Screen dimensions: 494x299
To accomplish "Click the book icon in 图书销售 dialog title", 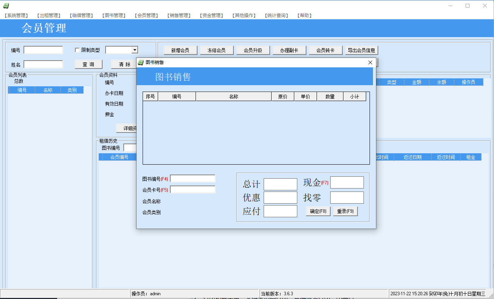I will coord(141,62).
